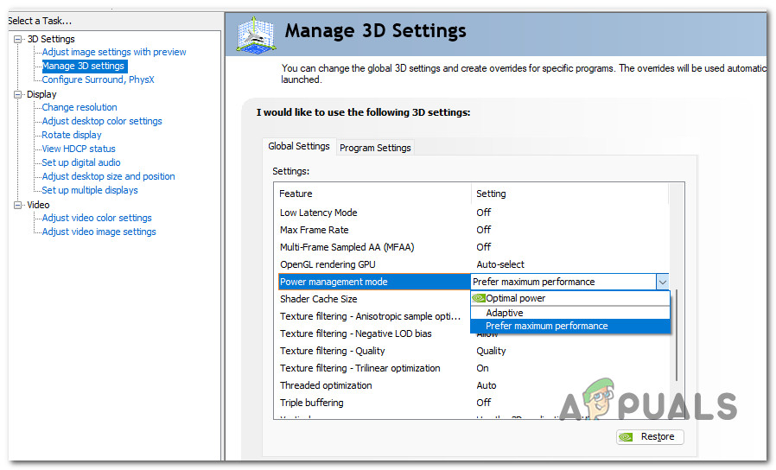The image size is (776, 470).
Task: Switch to the Program Settings tab
Action: point(375,148)
